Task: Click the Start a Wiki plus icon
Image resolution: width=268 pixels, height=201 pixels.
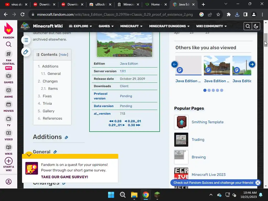Action: coord(9,161)
